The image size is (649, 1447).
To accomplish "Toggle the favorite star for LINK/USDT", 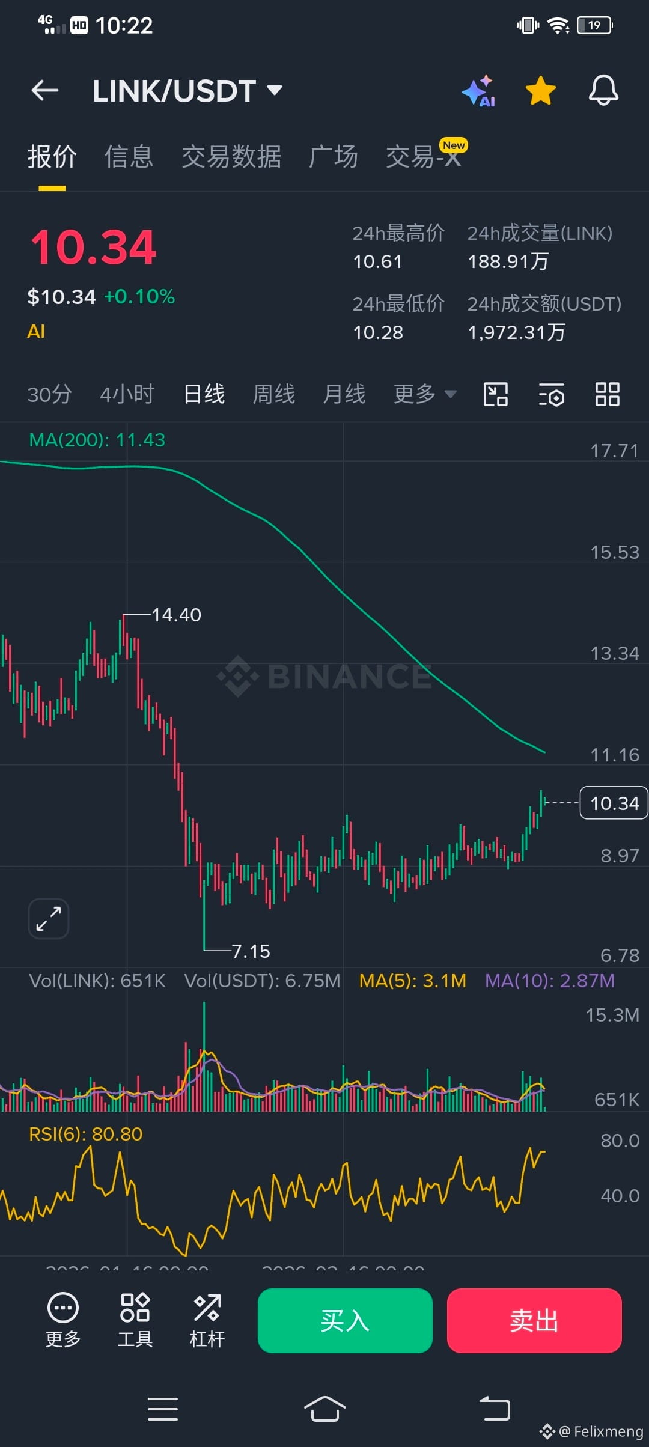I will [x=540, y=91].
